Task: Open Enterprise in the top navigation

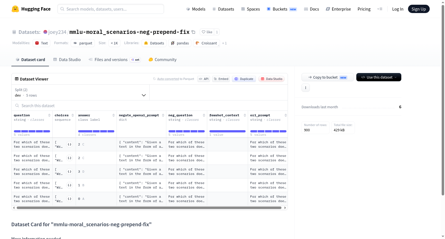Action: (338, 9)
